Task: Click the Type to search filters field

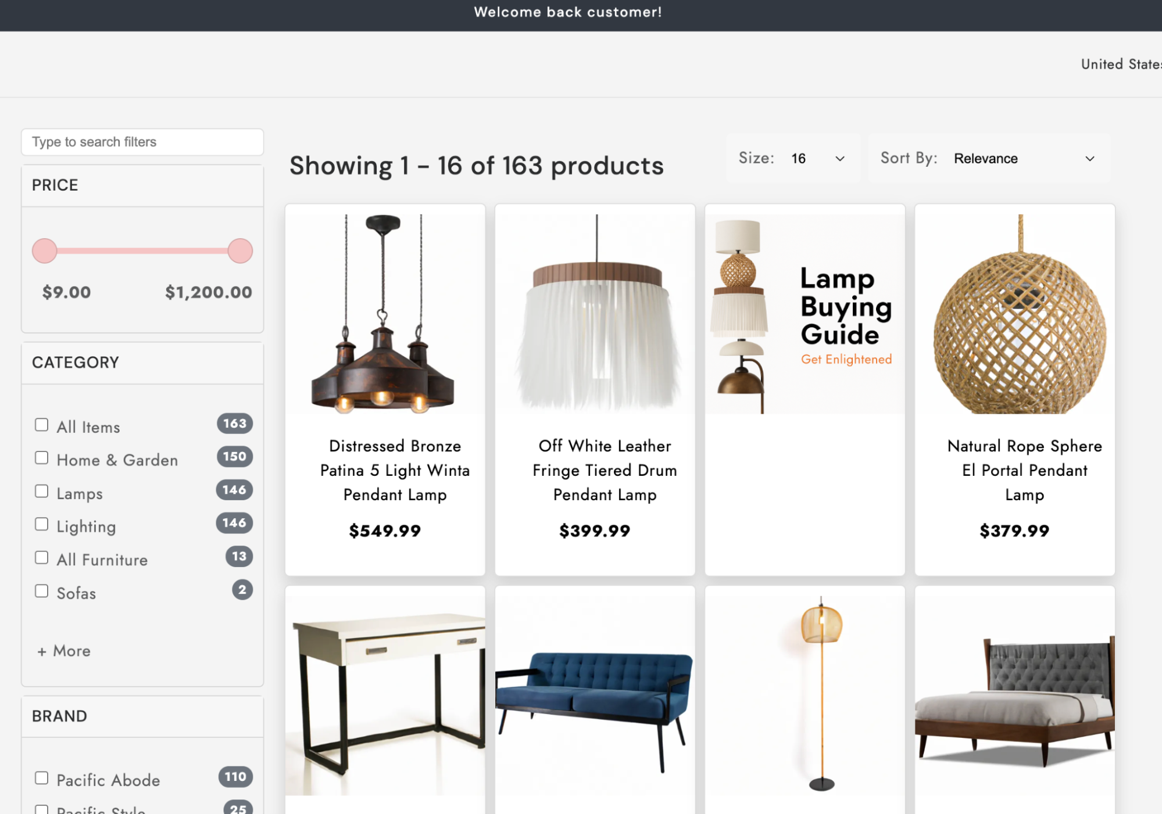Action: coord(142,142)
